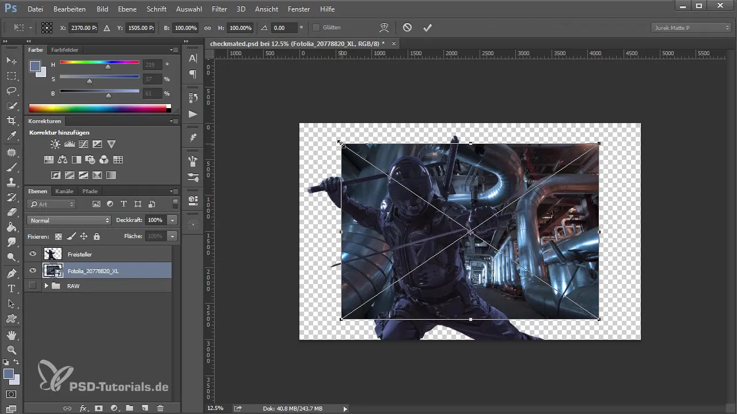Commit the transform with checkmark
The width and height of the screenshot is (737, 414).
[427, 27]
